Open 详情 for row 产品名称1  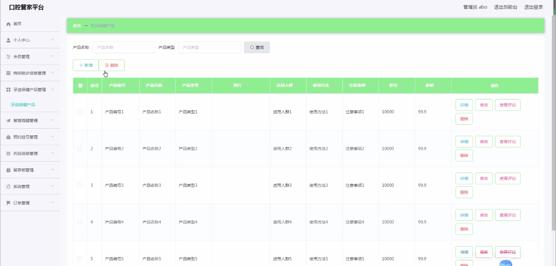[464, 105]
